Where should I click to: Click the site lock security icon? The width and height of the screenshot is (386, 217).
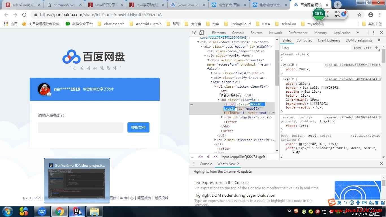(35, 15)
